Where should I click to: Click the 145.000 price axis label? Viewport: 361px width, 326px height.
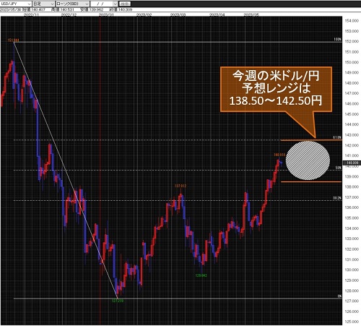352,114
